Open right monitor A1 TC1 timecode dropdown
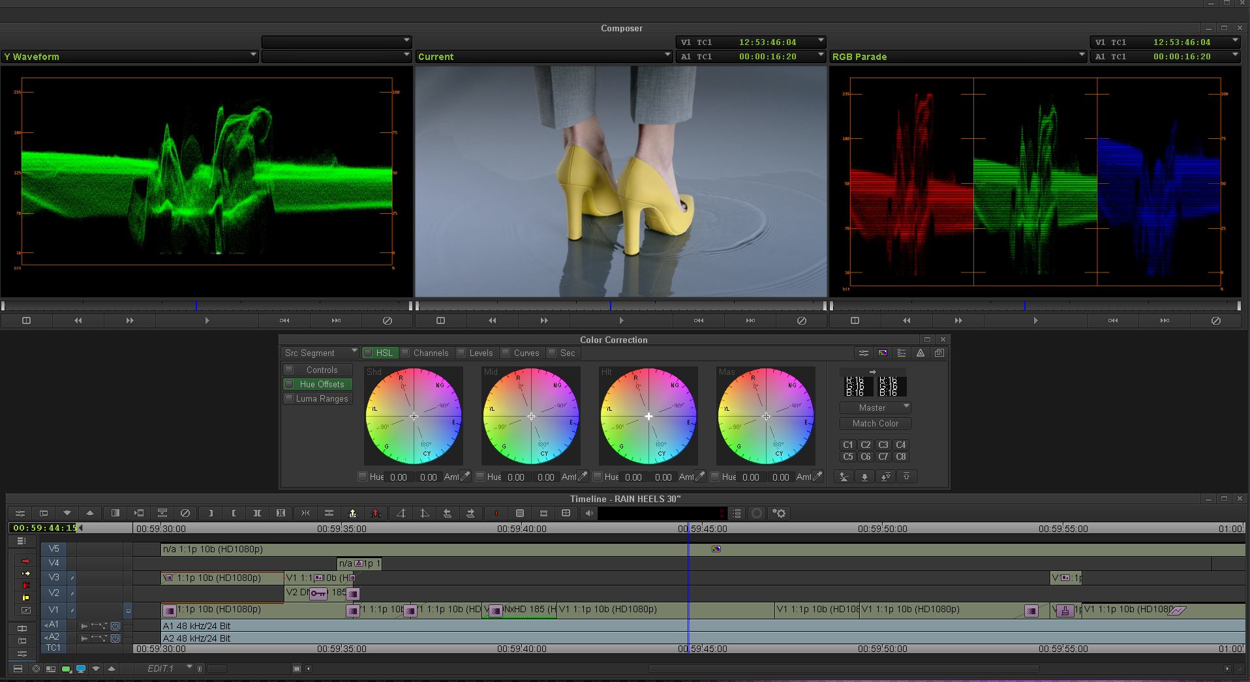Image resolution: width=1250 pixels, height=682 pixels. (1165, 57)
